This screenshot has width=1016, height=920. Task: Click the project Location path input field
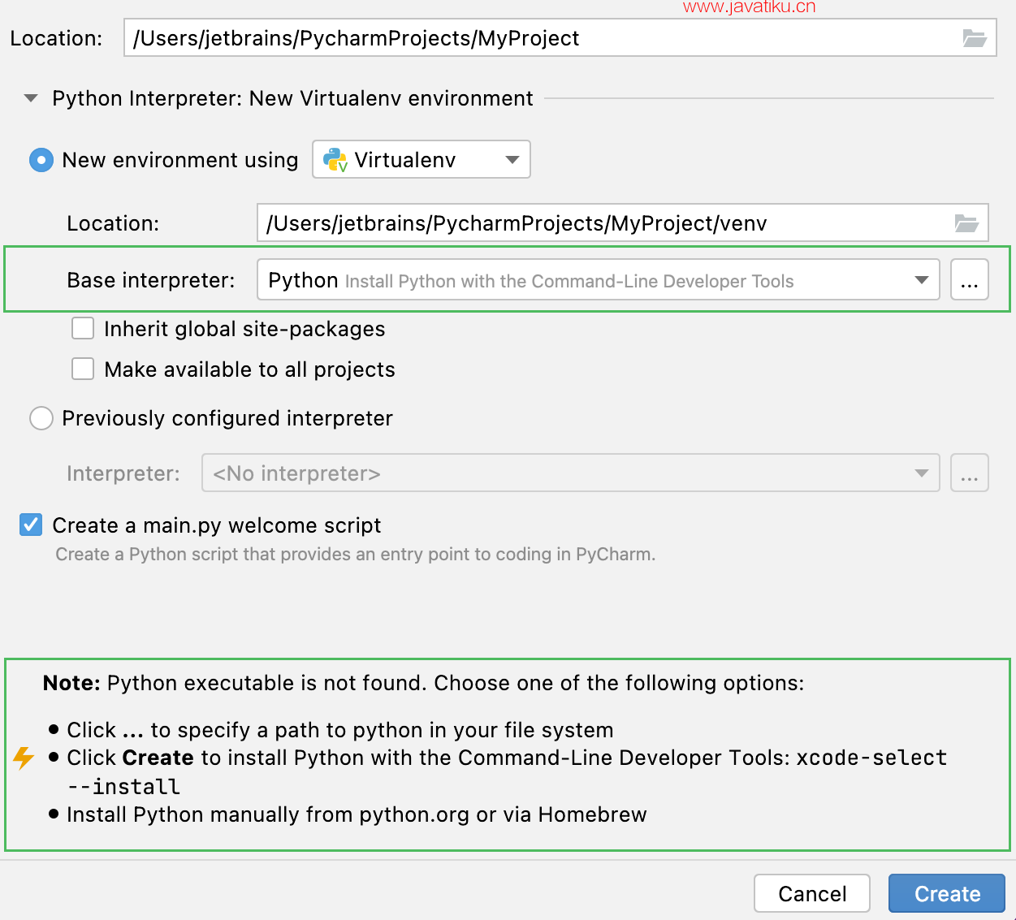tap(560, 38)
